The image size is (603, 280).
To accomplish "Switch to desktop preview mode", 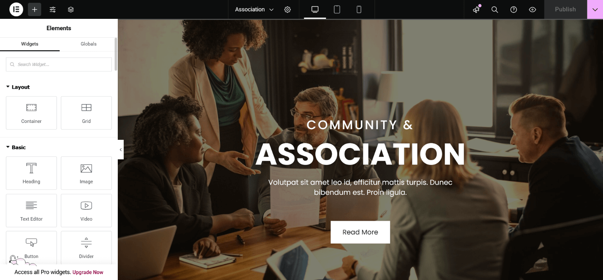I will (x=315, y=9).
